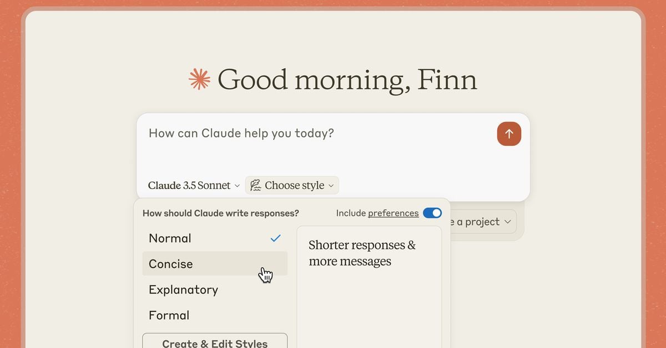Click the project button near the toggle
The image size is (666, 348).
481,221
